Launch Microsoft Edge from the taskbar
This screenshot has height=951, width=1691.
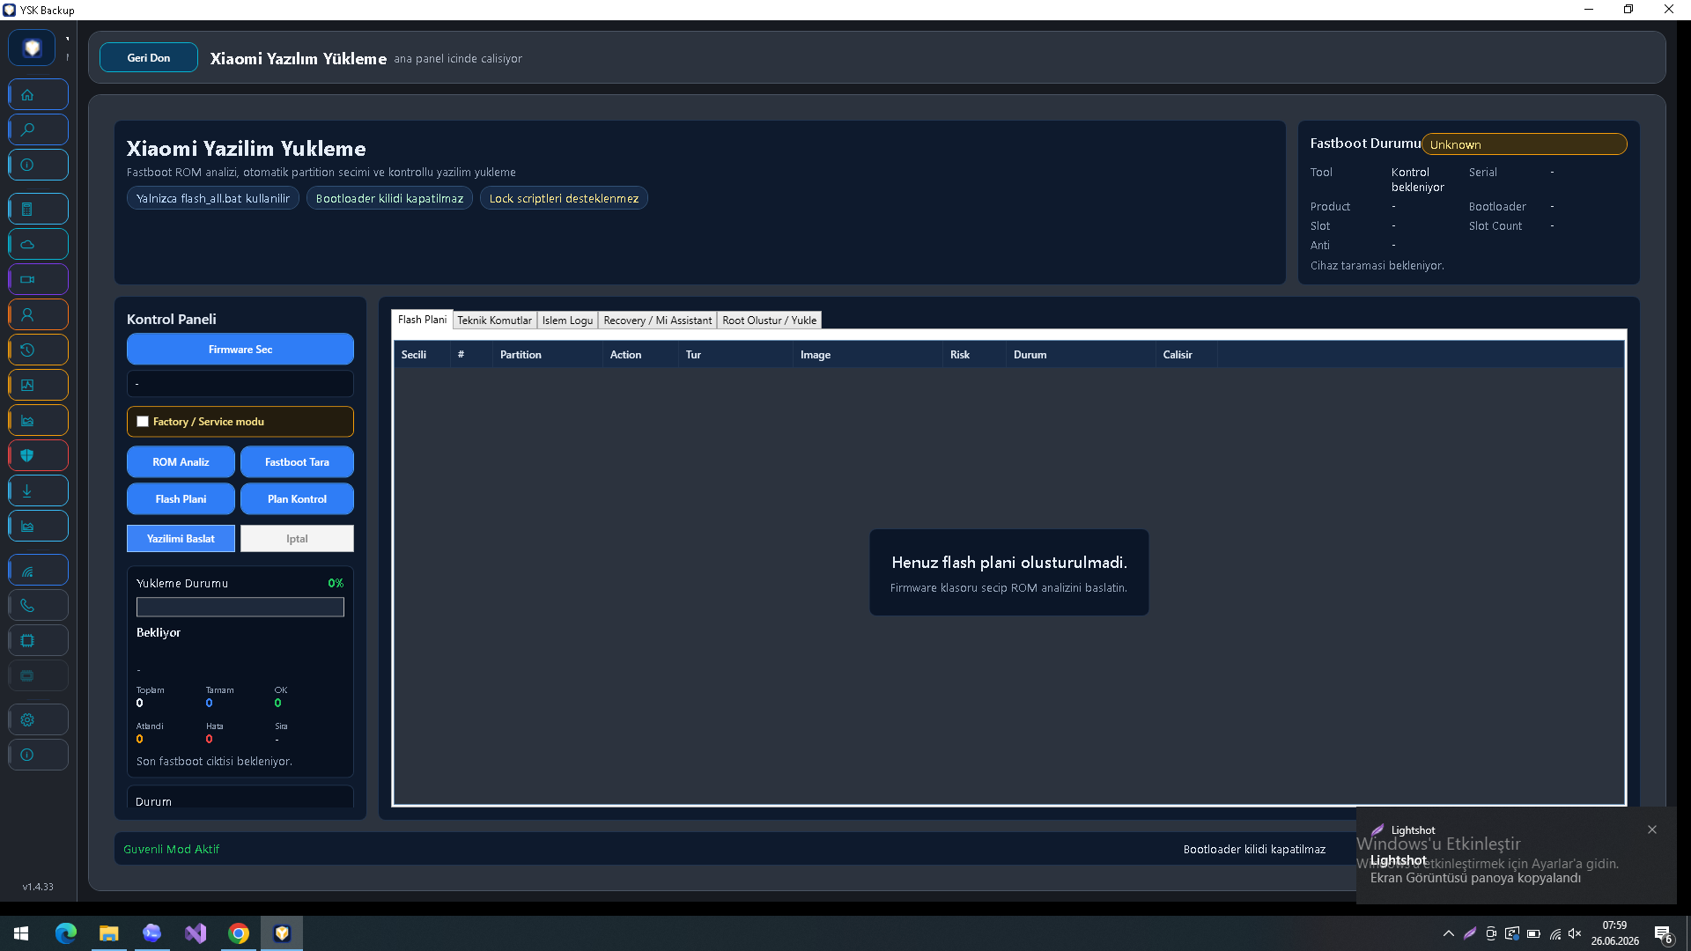click(66, 933)
